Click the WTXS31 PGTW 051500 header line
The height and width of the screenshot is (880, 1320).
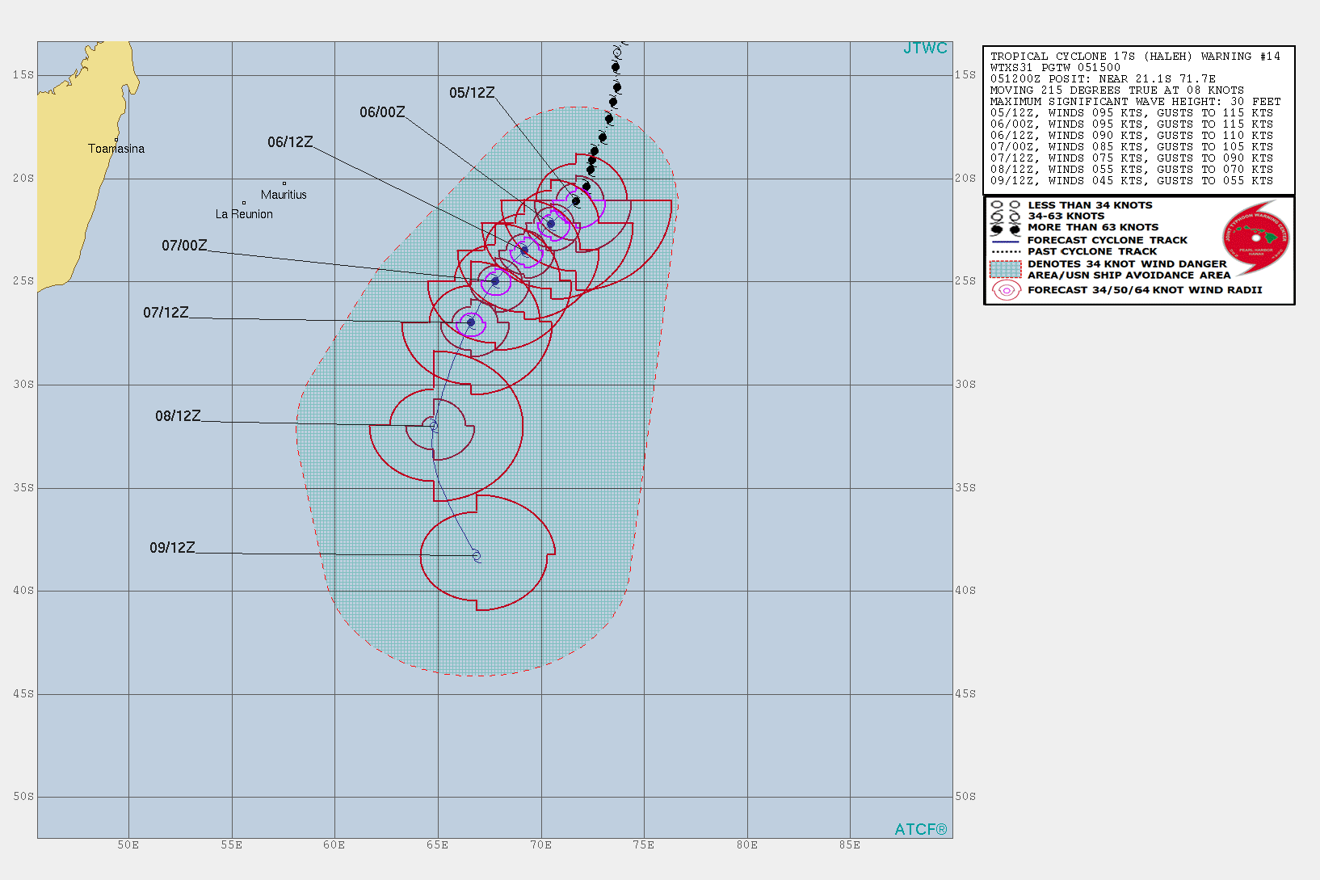pyautogui.click(x=1055, y=68)
